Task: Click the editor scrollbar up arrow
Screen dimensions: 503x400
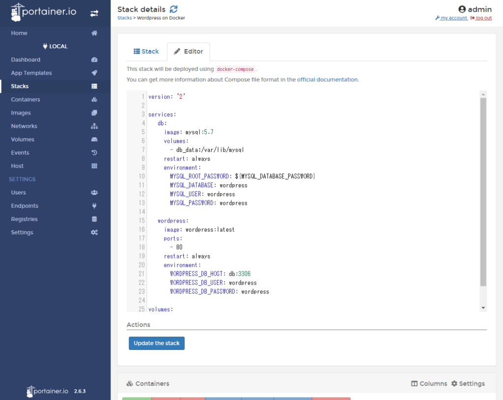Action: [483, 94]
